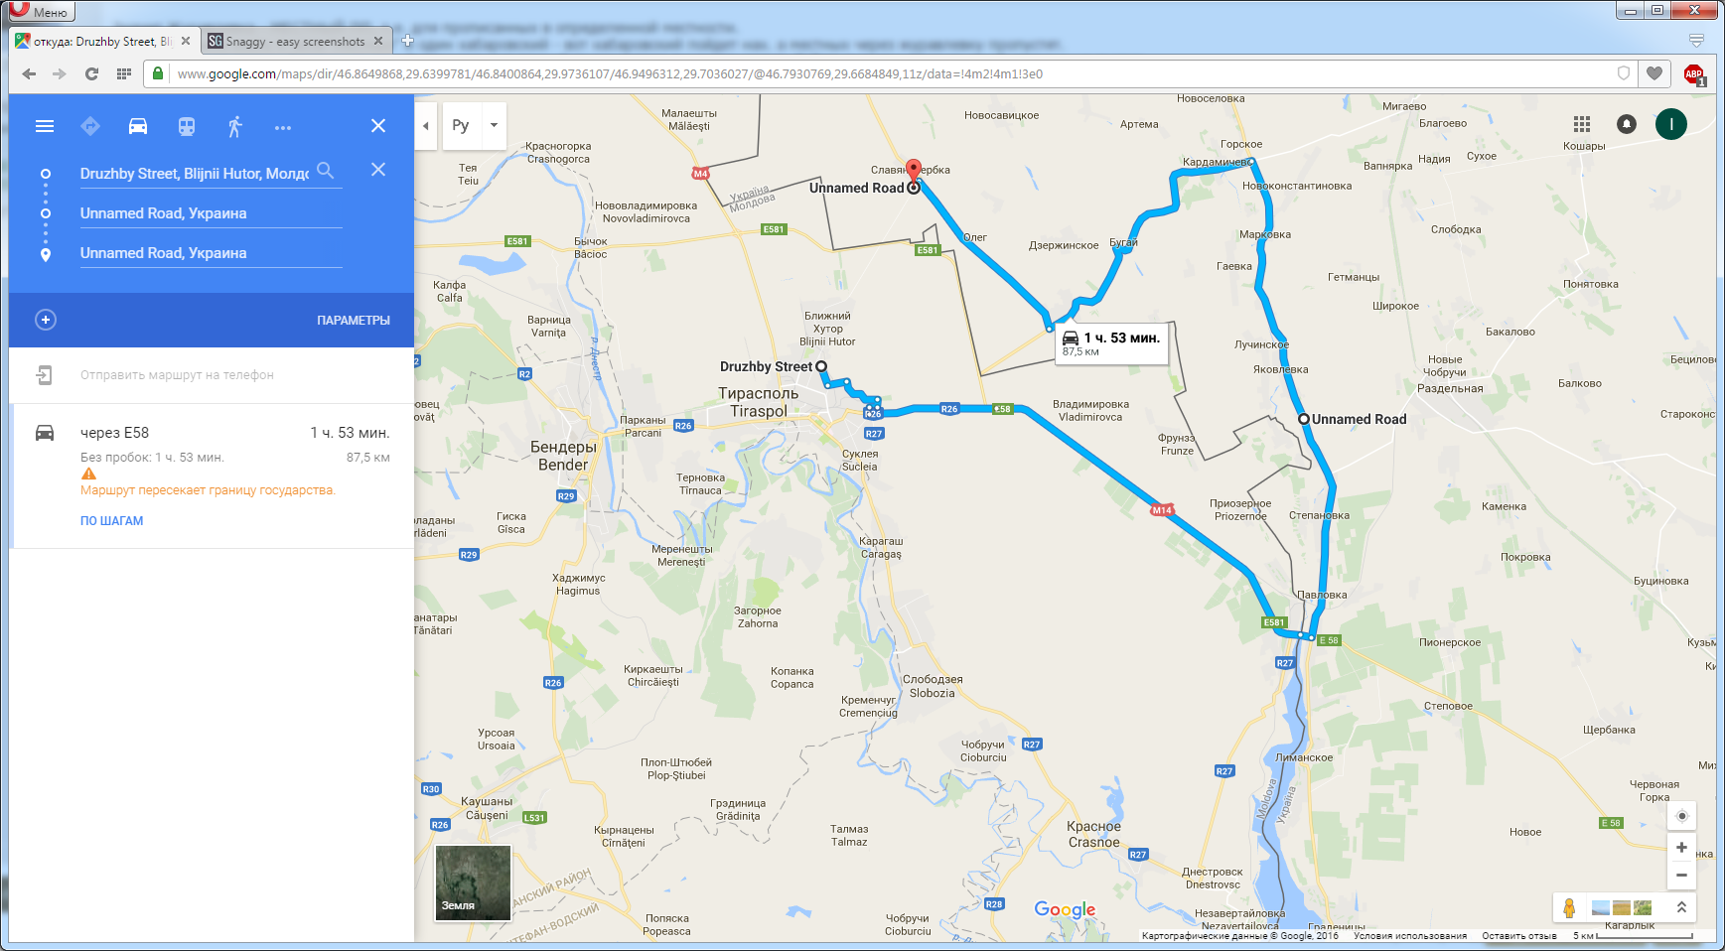Viewport: 1725px width, 951px height.
Task: Open Adblock Plus extension menu
Action: point(1694,74)
